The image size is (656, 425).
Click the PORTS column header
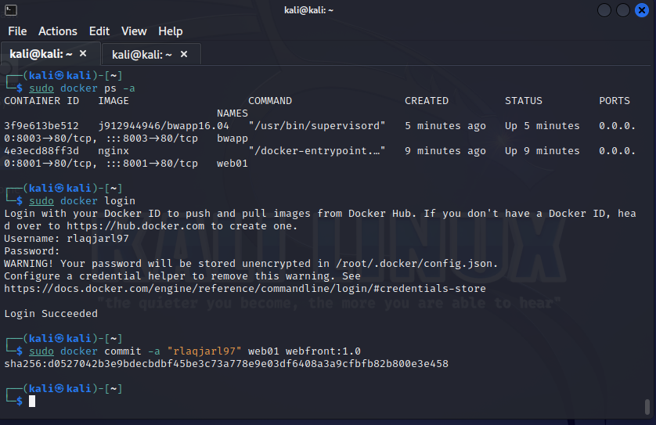(x=615, y=101)
